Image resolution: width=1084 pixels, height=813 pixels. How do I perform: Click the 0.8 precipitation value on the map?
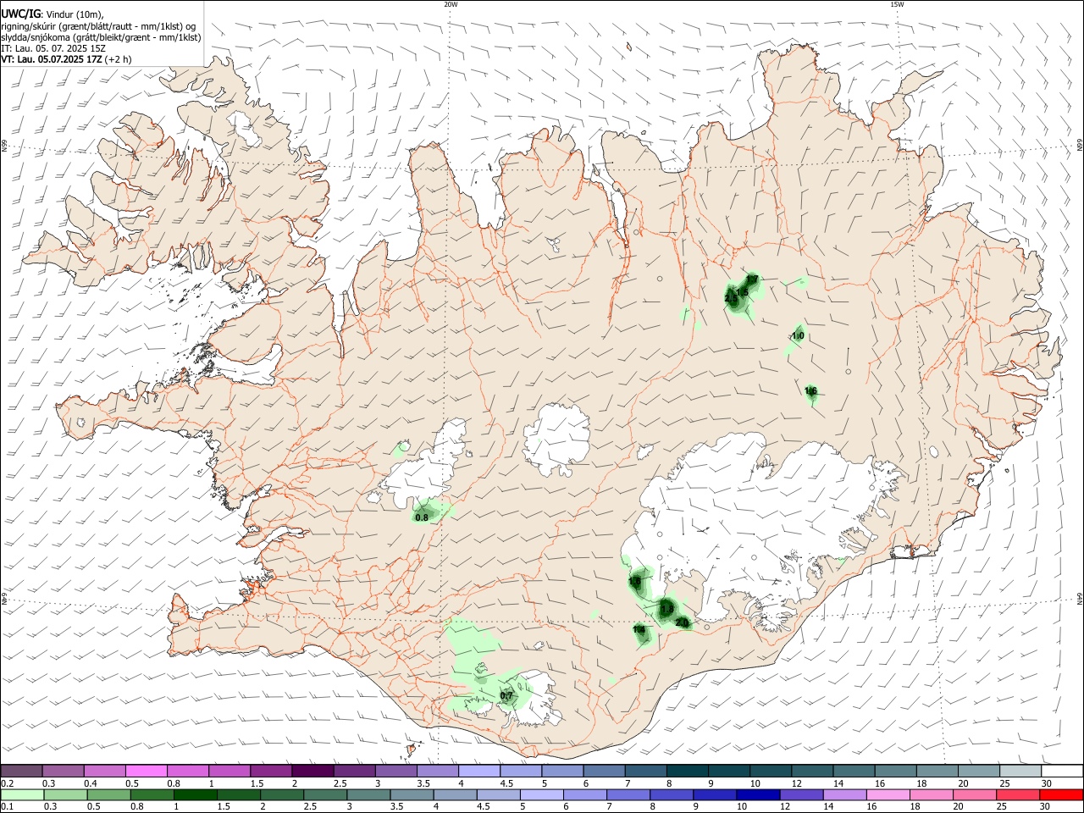pyautogui.click(x=422, y=517)
